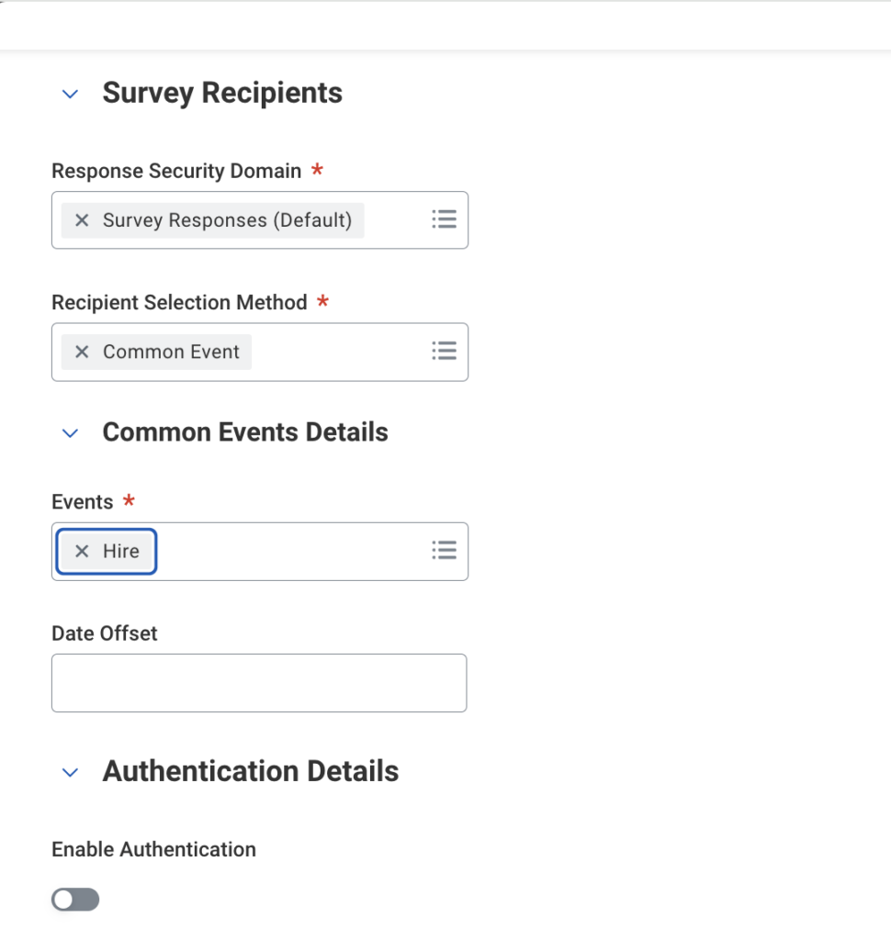Click the Survey Recipients heading text
This screenshot has height=940, width=891.
coord(222,93)
